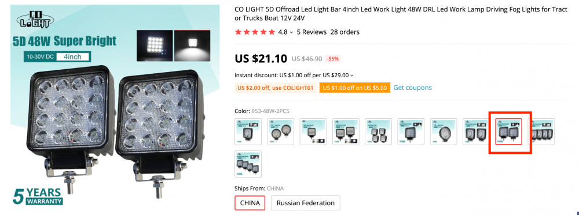Select the two rectangular lights color thumbnail
The image size is (579, 215).
(346, 131)
